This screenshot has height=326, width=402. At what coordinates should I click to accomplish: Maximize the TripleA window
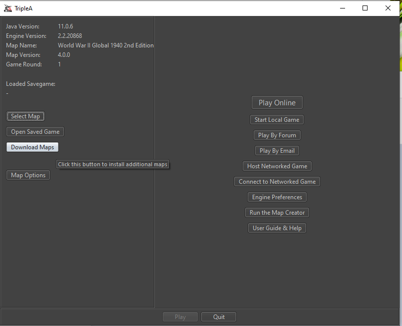[x=365, y=8]
